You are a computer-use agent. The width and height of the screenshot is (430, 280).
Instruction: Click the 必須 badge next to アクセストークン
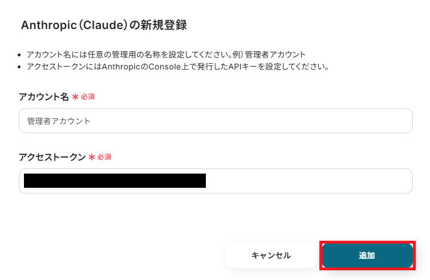click(x=104, y=157)
